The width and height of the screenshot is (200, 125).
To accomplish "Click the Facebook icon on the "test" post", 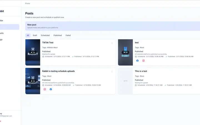I will (137, 61).
